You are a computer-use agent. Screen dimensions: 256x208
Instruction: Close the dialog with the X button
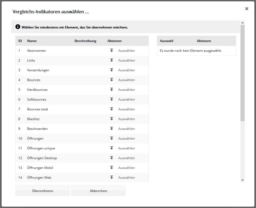(x=247, y=9)
